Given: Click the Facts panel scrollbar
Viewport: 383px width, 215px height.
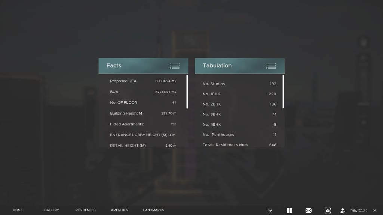Looking at the screenshot, I should tap(187, 91).
